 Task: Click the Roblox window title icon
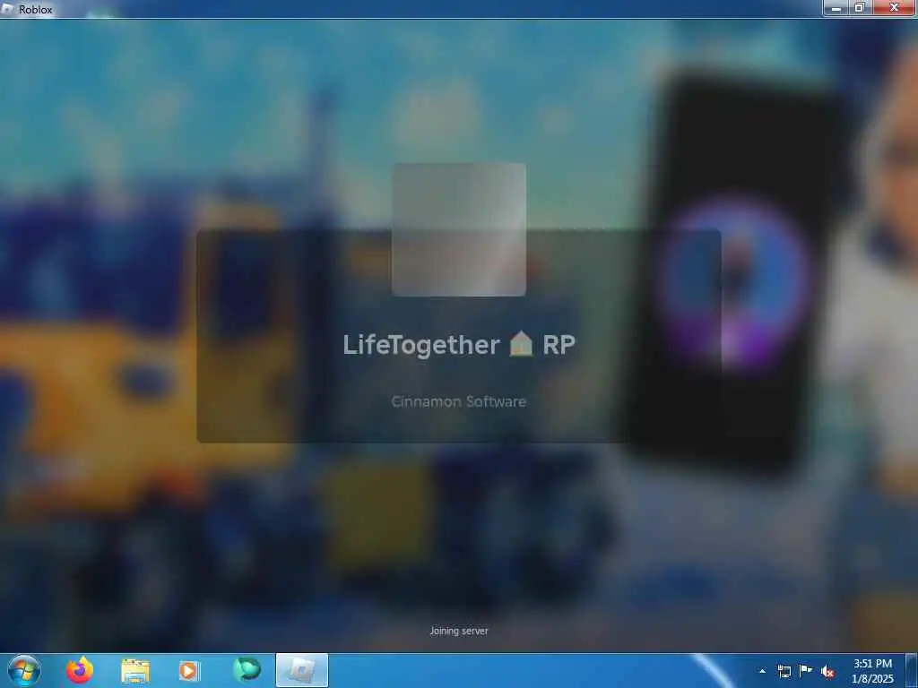pos(7,9)
